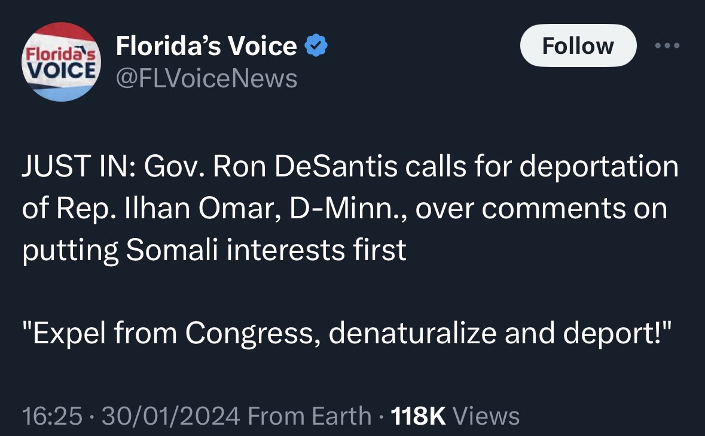Click the phrase "Somali interests first"
Viewport: 705px width, 436px height.
(265, 251)
